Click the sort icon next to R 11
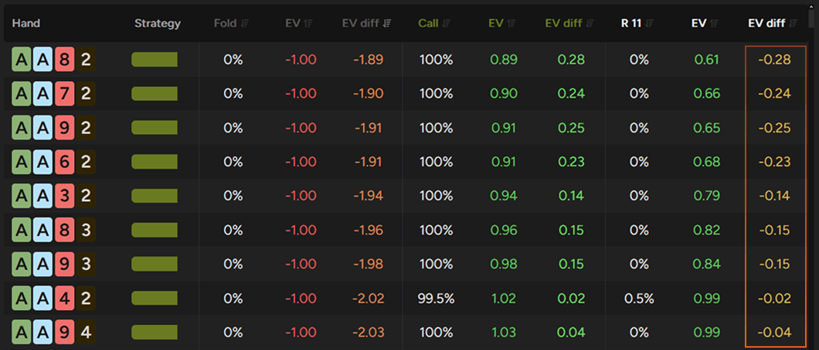Screen dimensions: 819x350 [x=651, y=23]
